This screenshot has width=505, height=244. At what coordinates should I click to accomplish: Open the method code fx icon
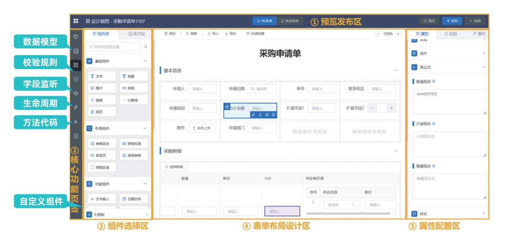(x=76, y=121)
